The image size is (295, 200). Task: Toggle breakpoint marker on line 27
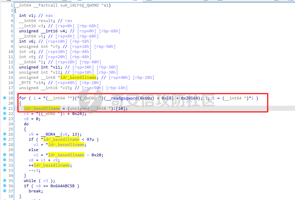(3, 139)
